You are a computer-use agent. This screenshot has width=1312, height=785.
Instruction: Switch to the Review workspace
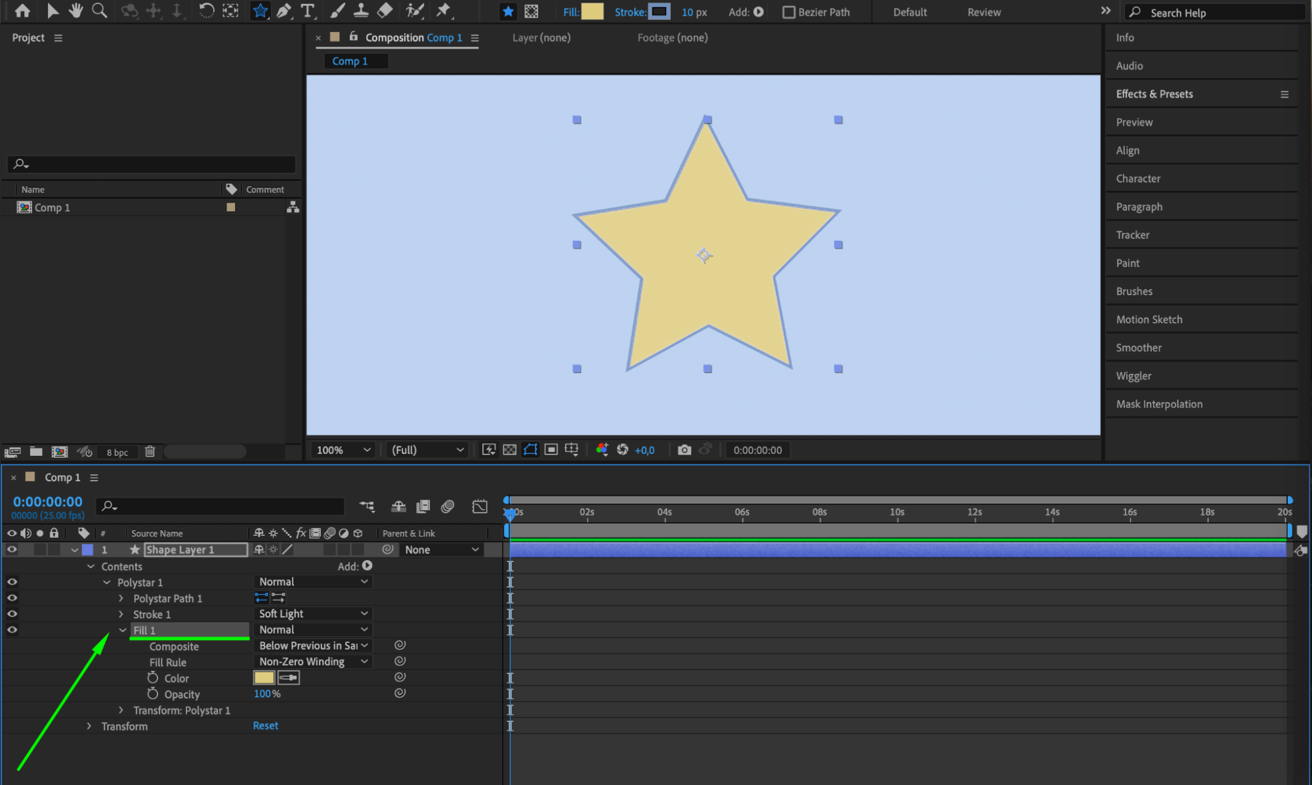tap(983, 12)
